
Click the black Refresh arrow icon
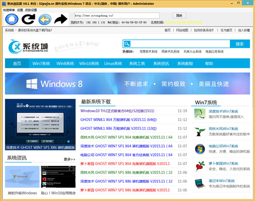(28, 20)
